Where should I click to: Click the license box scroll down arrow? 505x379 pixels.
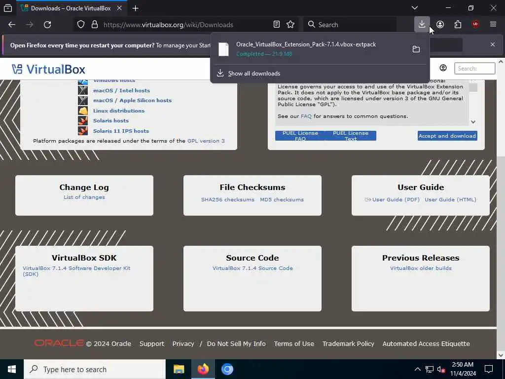click(473, 122)
